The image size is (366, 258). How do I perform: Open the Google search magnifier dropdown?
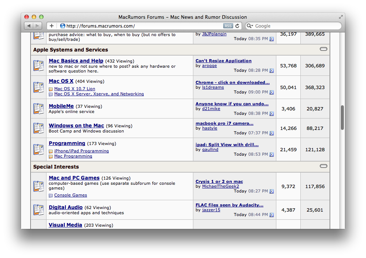pyautogui.click(x=250, y=26)
